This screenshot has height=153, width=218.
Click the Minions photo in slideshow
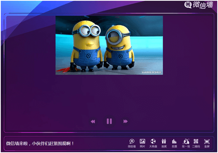point(109,45)
